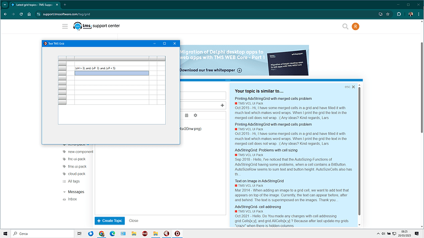This screenshot has height=238, width=424.
Task: Click the similar topics panel scrollbar
Action: (x=359, y=151)
